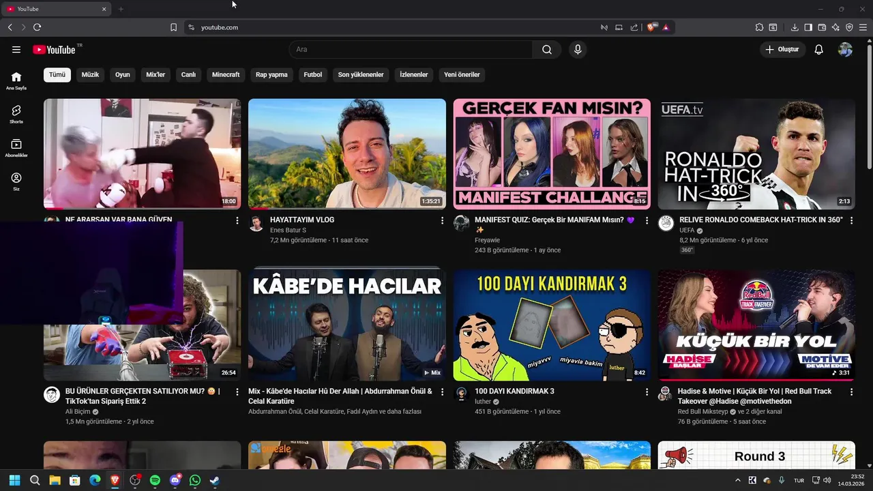Select Yeni öneriler filter chip

(x=462, y=74)
